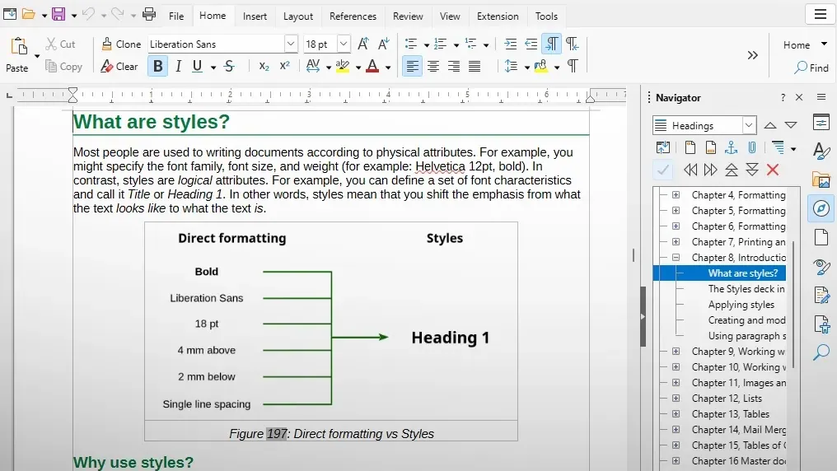The width and height of the screenshot is (837, 471).
Task: Click Ordered numbered list icon
Action: [441, 44]
